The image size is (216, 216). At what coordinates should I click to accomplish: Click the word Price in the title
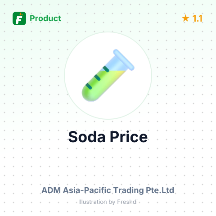(x=129, y=137)
